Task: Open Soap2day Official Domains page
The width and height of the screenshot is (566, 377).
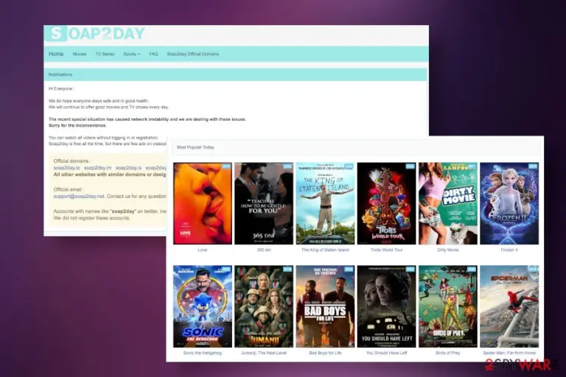Action: (193, 54)
